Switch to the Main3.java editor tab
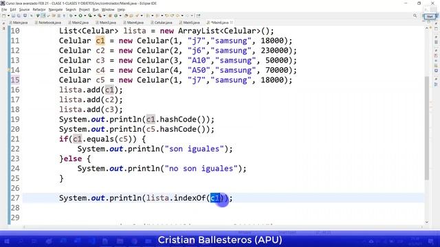Image resolution: width=440 pixels, height=247 pixels. point(106,23)
